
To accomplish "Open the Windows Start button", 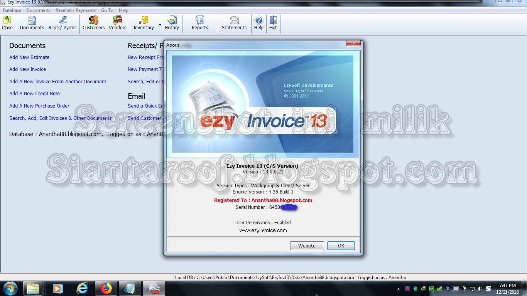I will pos(10,288).
